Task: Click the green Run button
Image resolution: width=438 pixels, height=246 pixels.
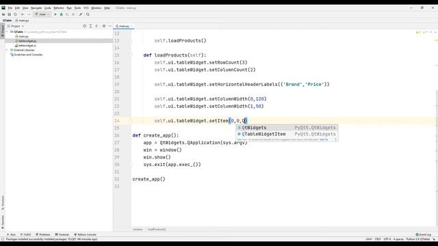Action: (55, 14)
